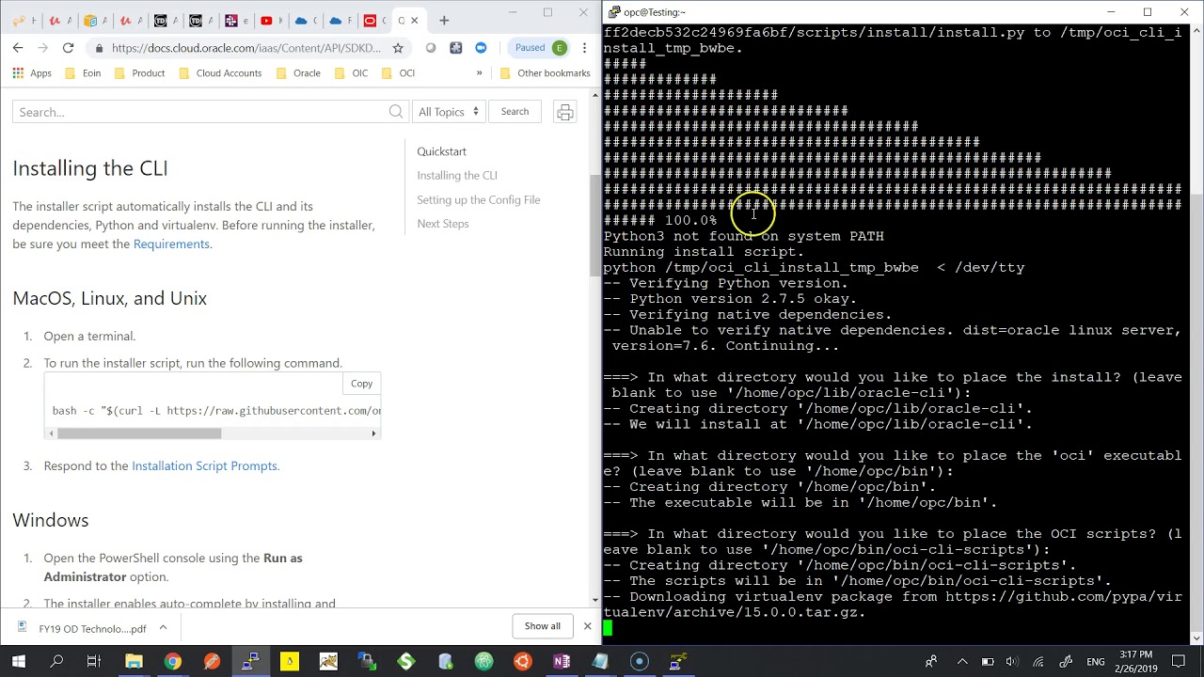Open the clock showing 3:17 PM

[x=1136, y=662]
